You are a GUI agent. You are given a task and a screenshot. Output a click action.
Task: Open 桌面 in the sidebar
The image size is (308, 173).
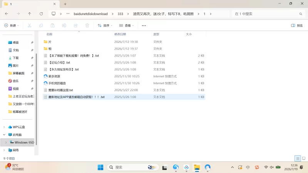pos(16,42)
